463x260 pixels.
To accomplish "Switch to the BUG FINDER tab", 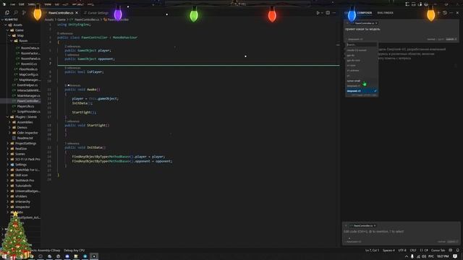I will (x=386, y=13).
